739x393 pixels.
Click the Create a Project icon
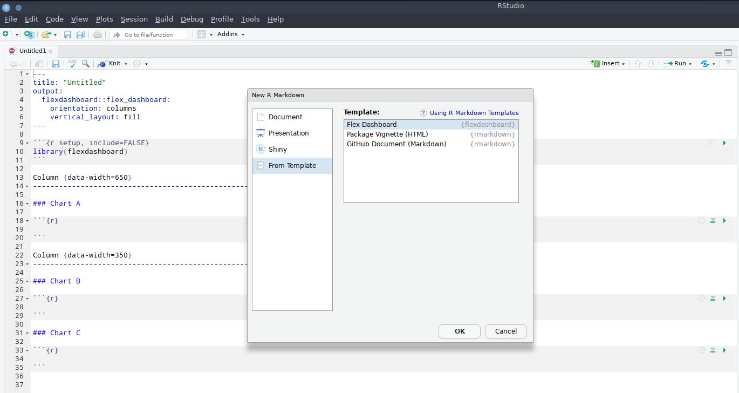point(29,34)
